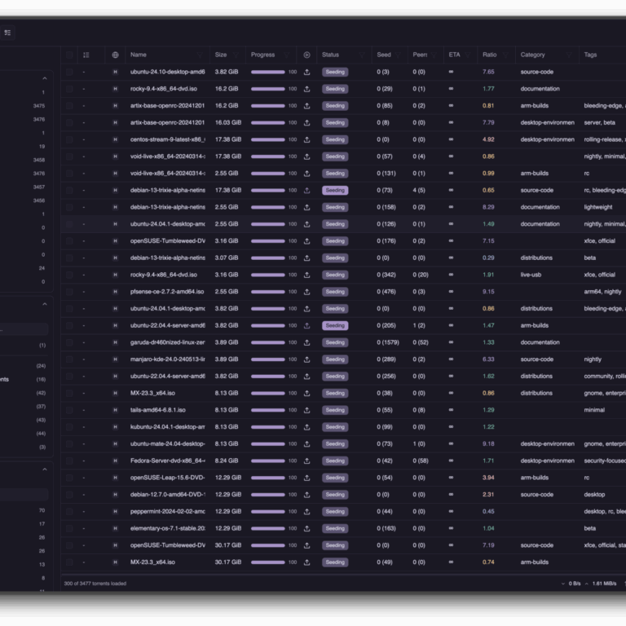The width and height of the screenshot is (626, 626).
Task: Click the download speed arrow in status bar
Action: coord(563,584)
